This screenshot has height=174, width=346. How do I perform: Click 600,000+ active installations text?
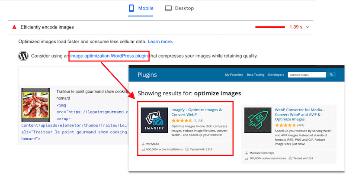164,149
